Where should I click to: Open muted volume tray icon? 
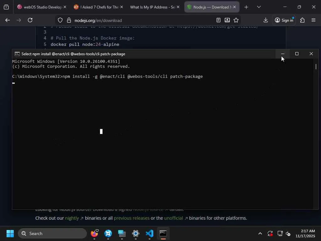[x=288, y=233]
